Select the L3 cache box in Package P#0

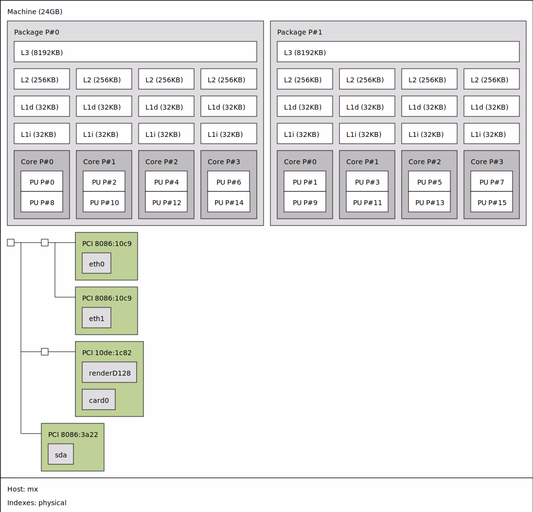tap(135, 52)
